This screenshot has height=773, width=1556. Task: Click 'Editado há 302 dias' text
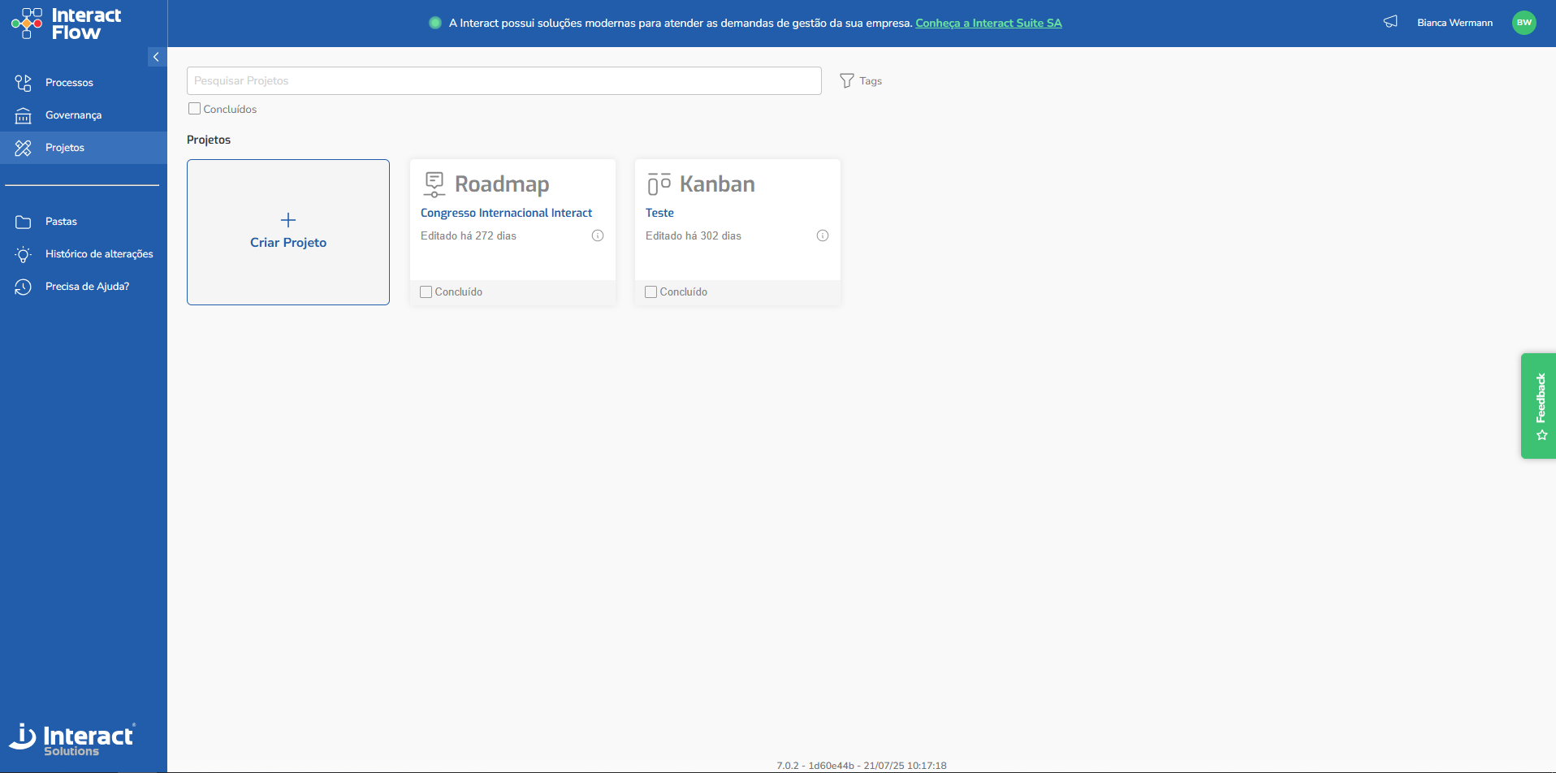coord(694,235)
